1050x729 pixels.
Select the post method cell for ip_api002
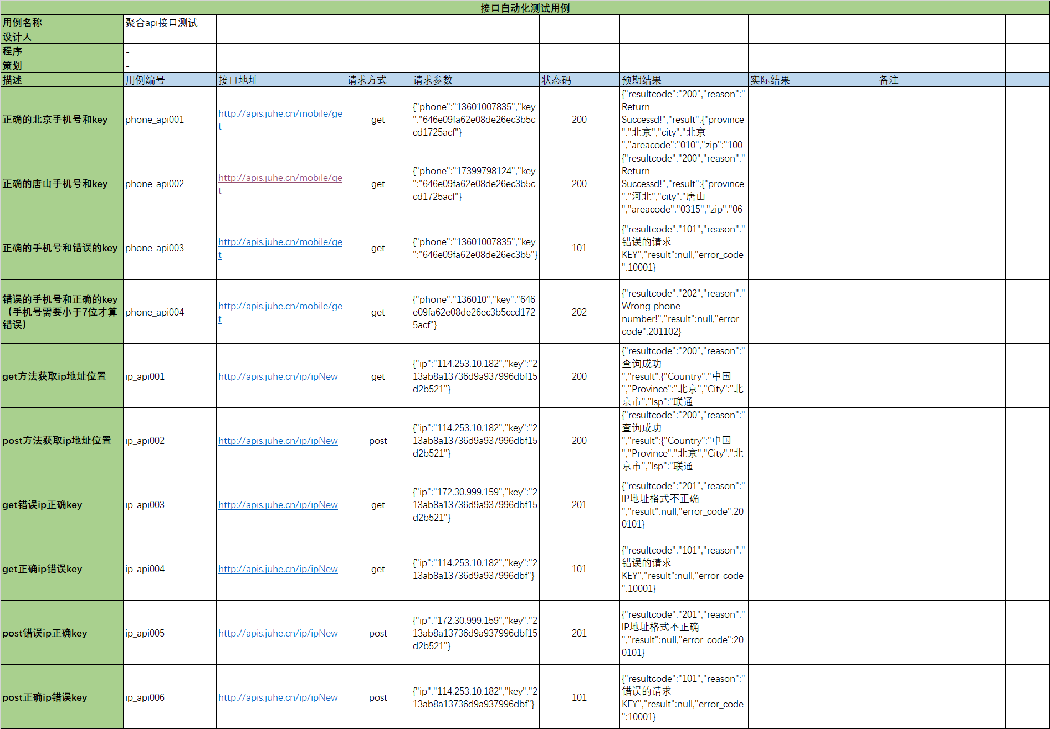378,441
